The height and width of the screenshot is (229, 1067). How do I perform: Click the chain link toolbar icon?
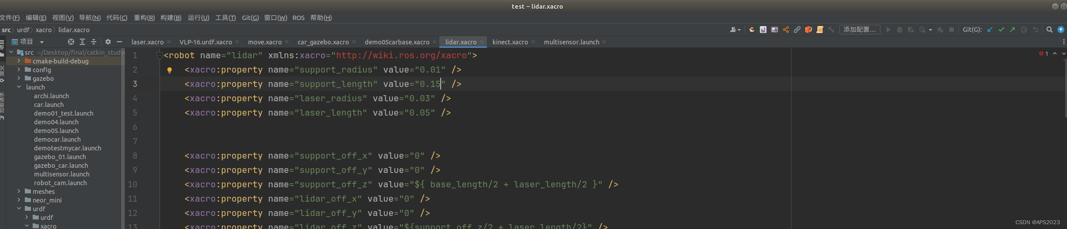click(x=797, y=30)
